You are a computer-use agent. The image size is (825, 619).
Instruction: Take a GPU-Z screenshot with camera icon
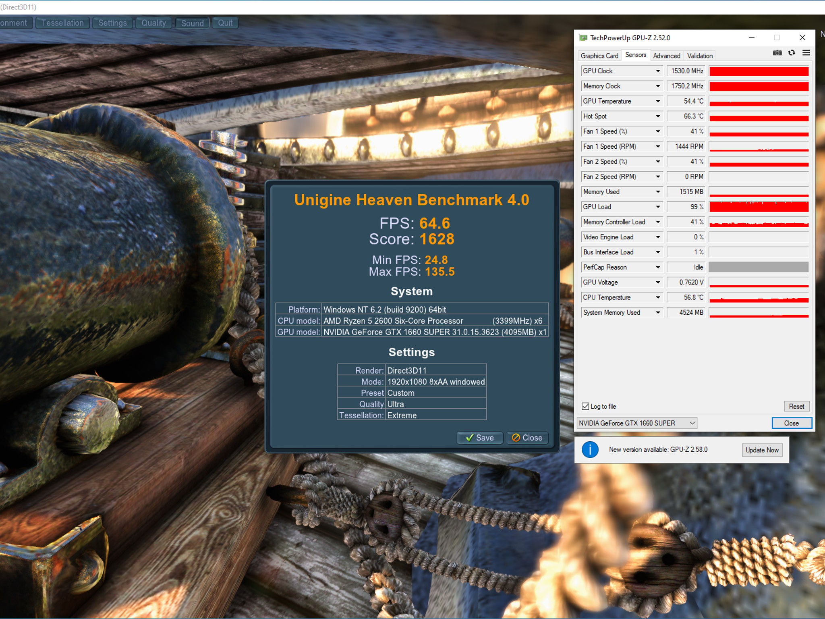[x=777, y=53]
